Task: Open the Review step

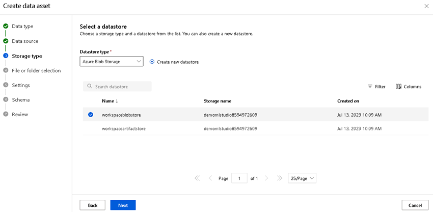Action: tap(20, 115)
